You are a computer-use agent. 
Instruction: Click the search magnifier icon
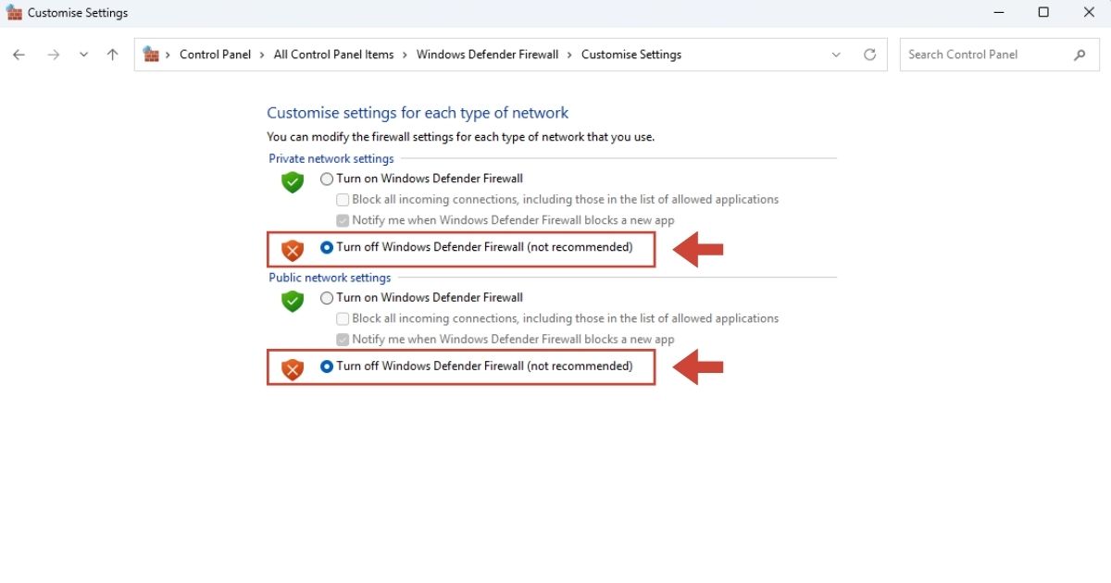(x=1080, y=55)
